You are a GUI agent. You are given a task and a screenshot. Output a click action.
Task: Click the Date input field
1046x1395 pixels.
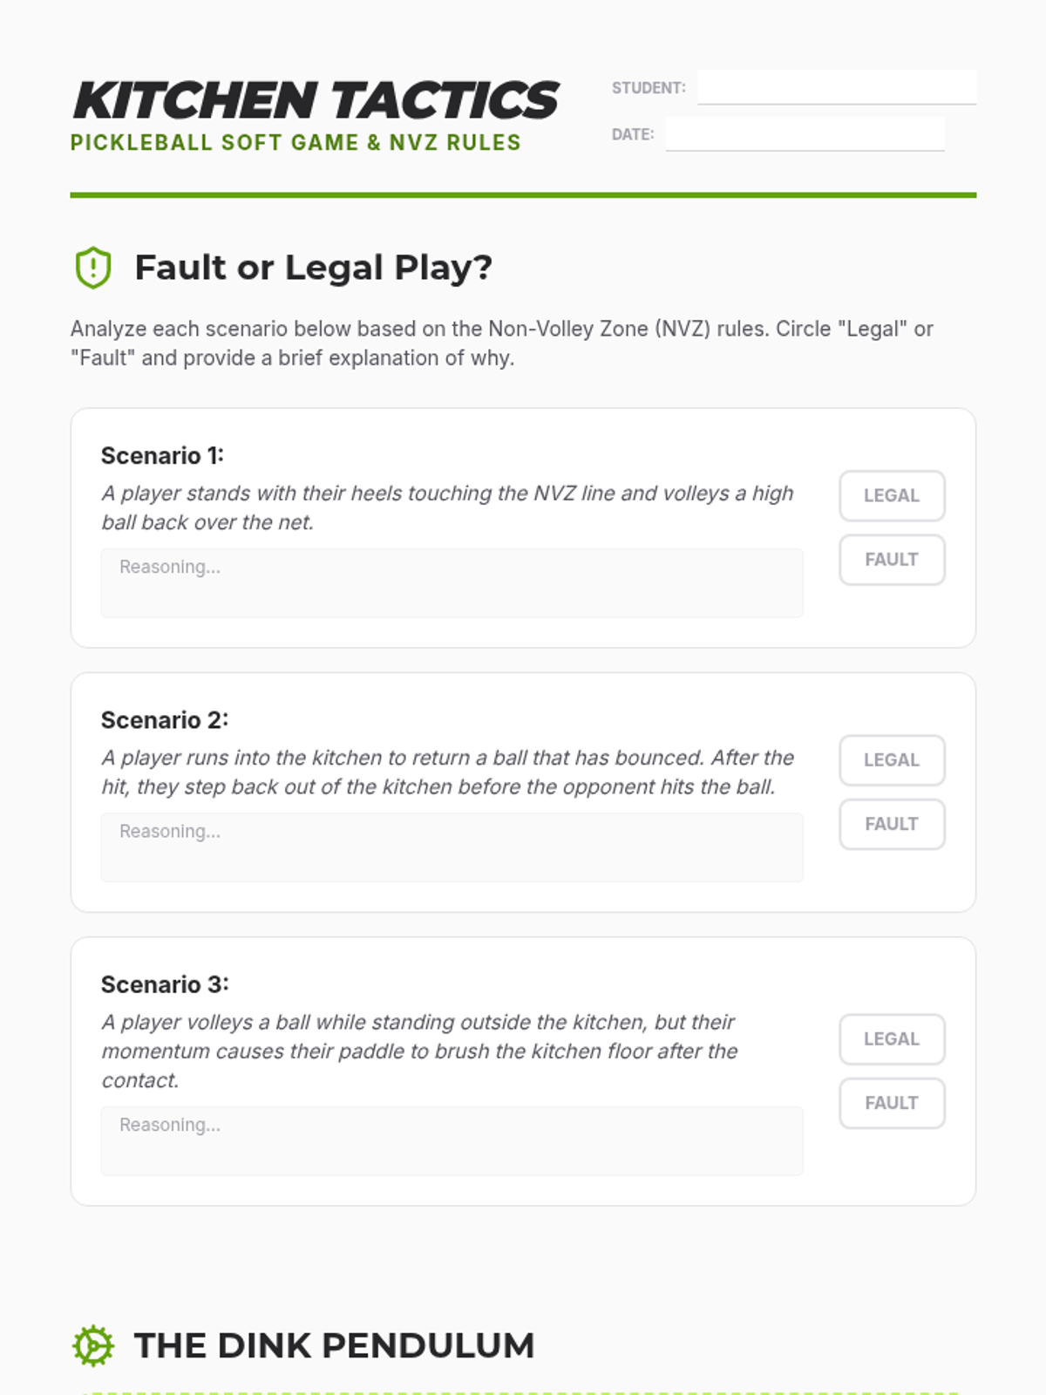tap(805, 133)
